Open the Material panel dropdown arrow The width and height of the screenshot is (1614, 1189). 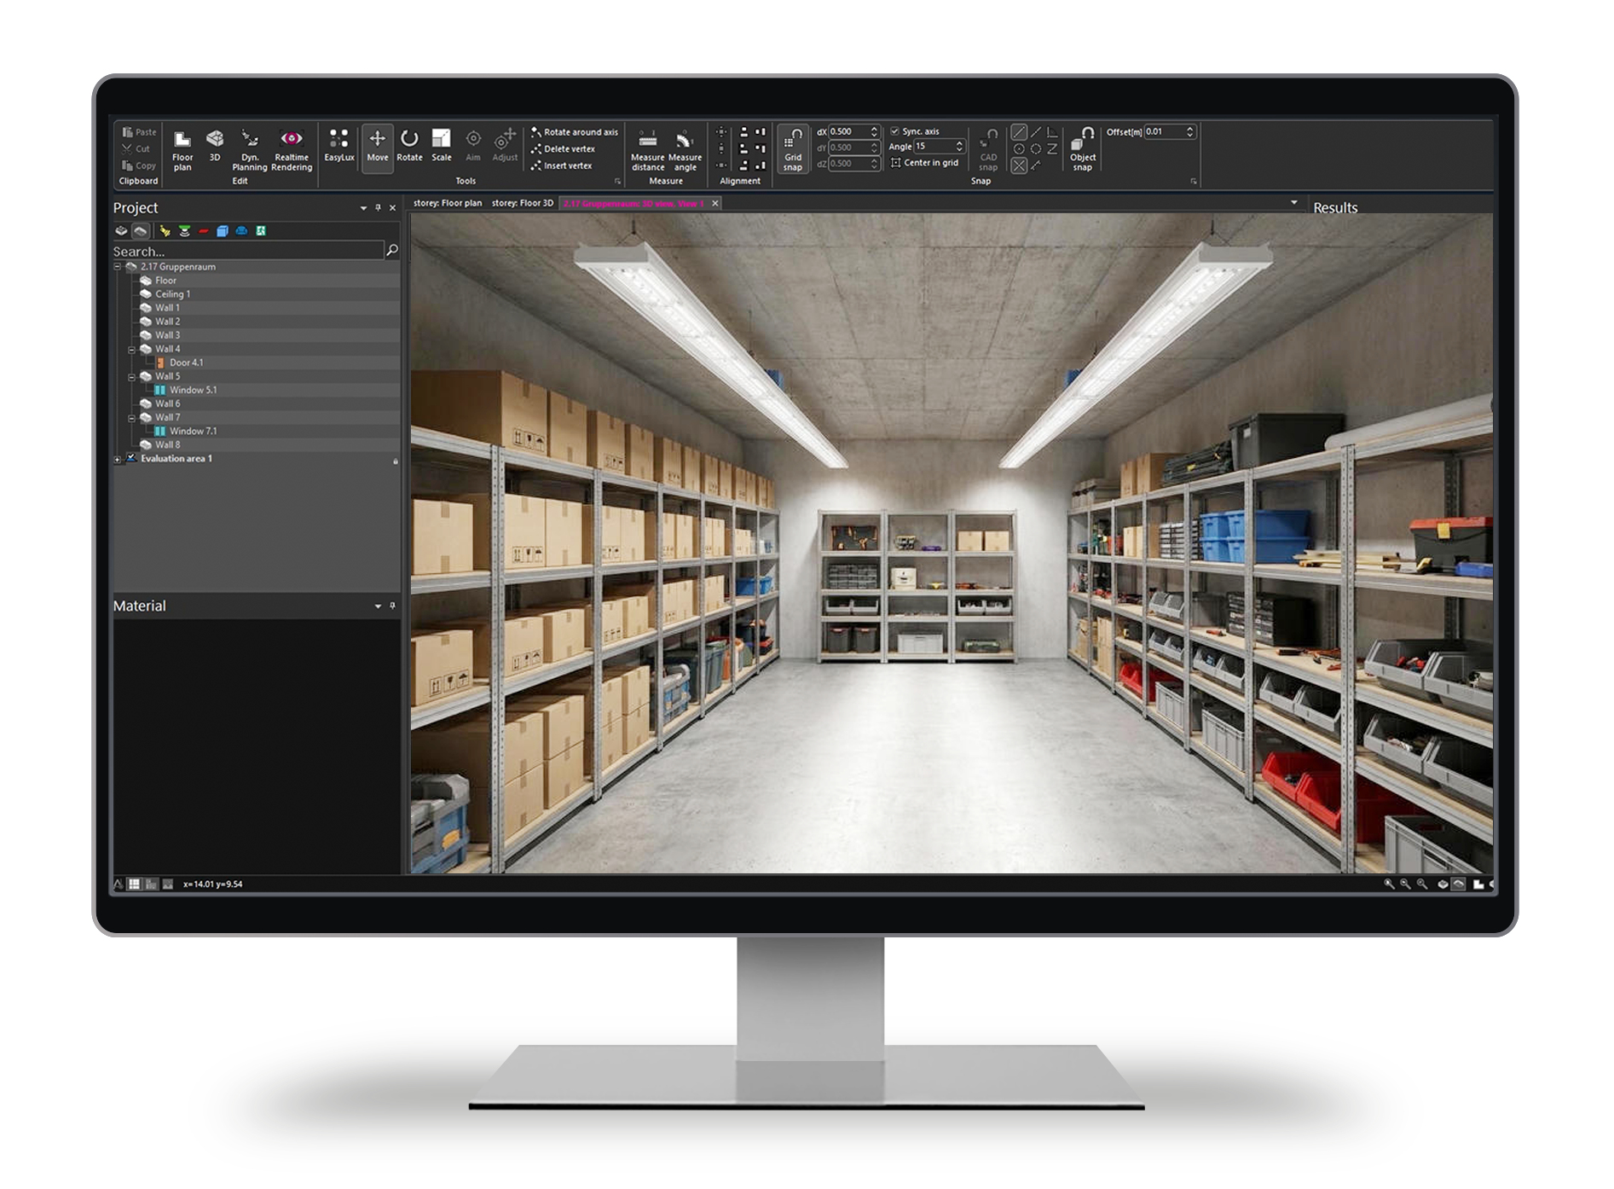378,606
